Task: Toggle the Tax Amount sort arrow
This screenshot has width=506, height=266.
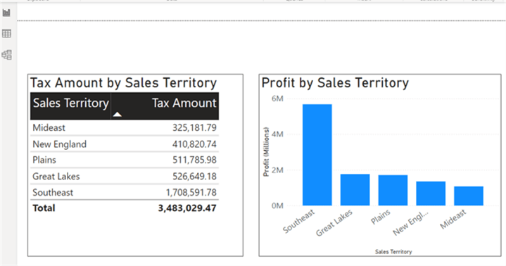Action: 117,114
